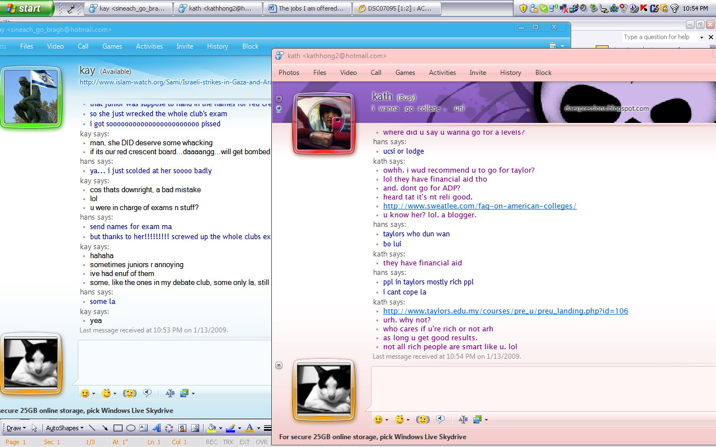
Task: Insert a Text Box from drawing toolbar
Action: (x=144, y=428)
